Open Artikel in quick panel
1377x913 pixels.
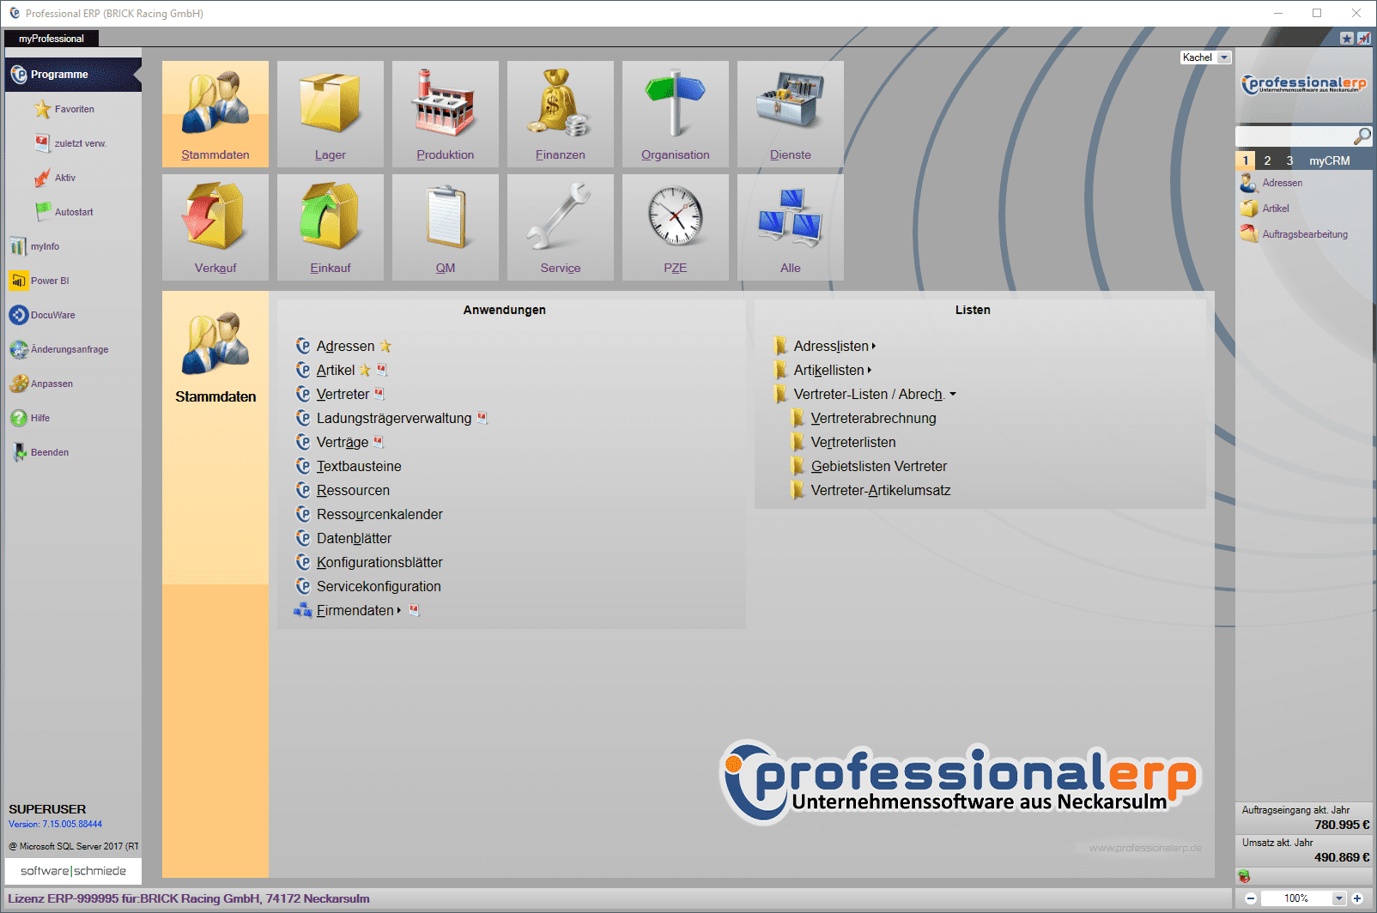click(1265, 209)
